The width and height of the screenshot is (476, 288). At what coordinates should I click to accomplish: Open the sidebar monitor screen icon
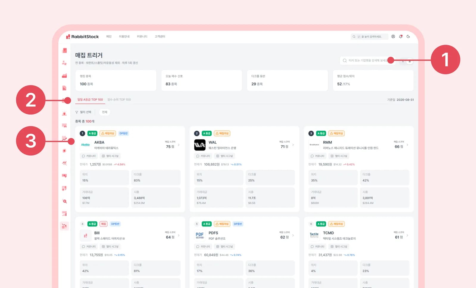(x=64, y=176)
